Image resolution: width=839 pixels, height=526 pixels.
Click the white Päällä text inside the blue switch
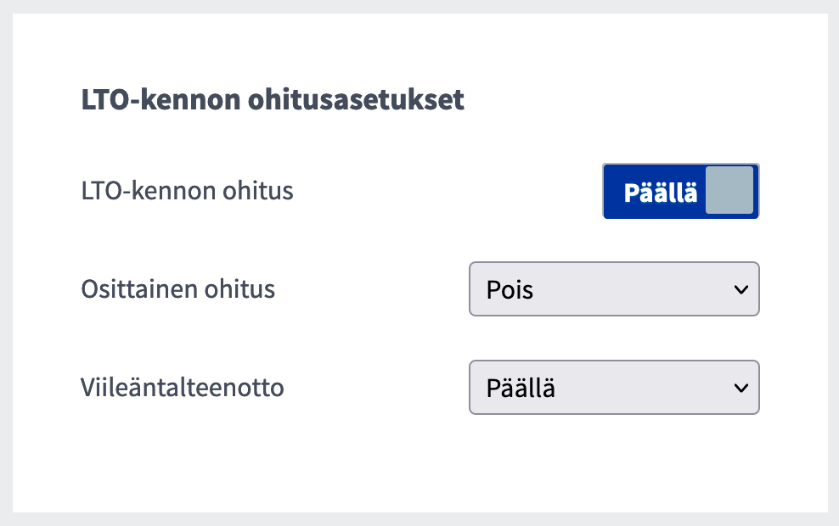click(x=660, y=193)
